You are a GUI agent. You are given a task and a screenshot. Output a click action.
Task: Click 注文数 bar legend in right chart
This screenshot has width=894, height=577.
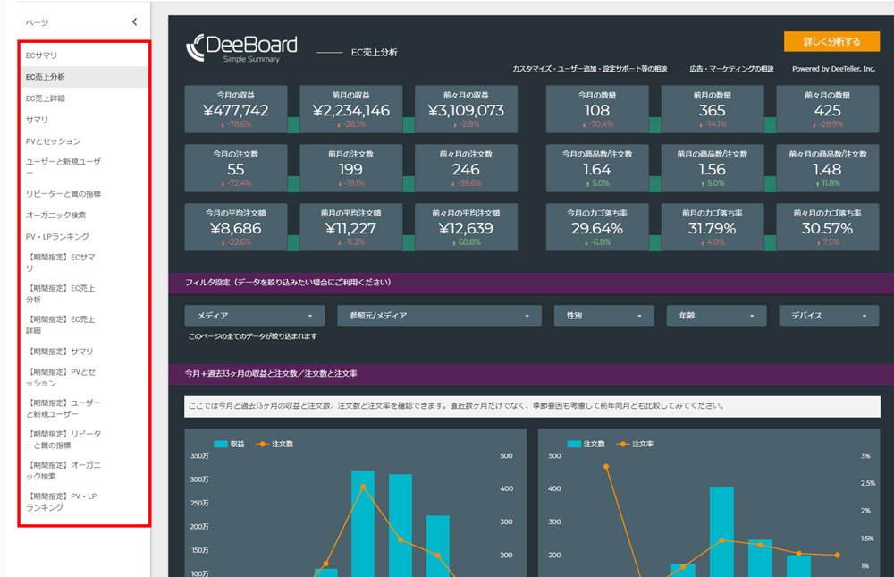[586, 444]
